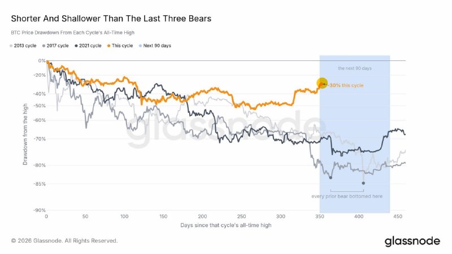Toggle the 2013 cycle legend entry
This screenshot has height=254, width=452.
(23, 46)
